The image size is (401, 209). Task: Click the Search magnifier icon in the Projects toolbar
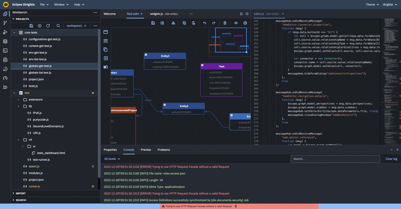click(58, 26)
